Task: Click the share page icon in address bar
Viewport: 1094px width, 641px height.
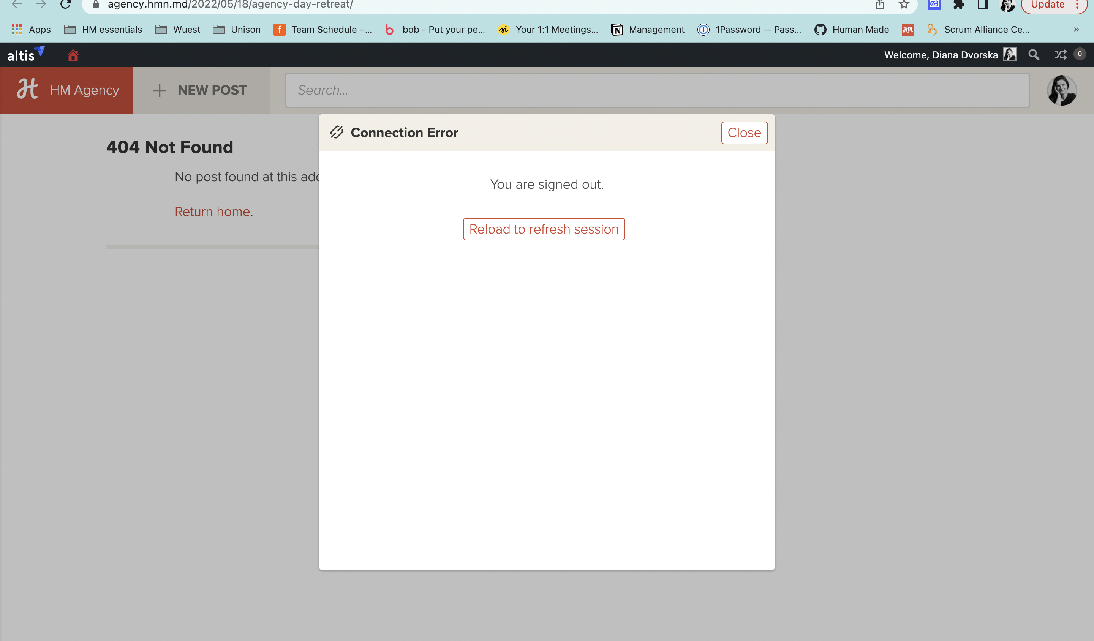Action: click(879, 5)
